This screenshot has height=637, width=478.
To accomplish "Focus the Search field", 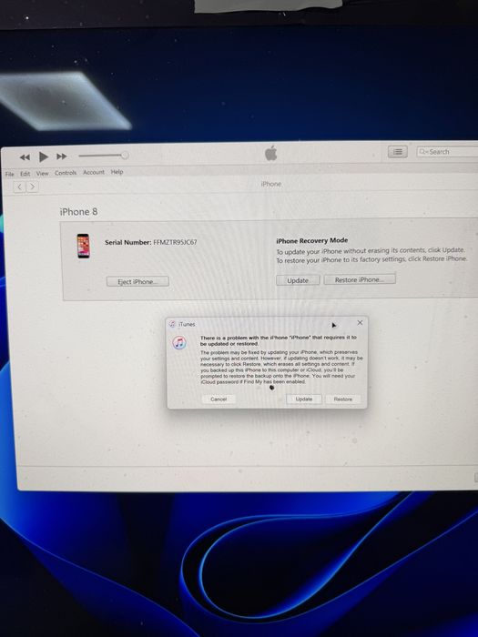I will point(447,152).
